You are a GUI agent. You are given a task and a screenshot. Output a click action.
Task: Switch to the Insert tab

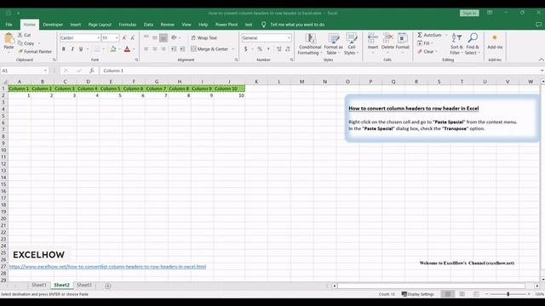76,25
